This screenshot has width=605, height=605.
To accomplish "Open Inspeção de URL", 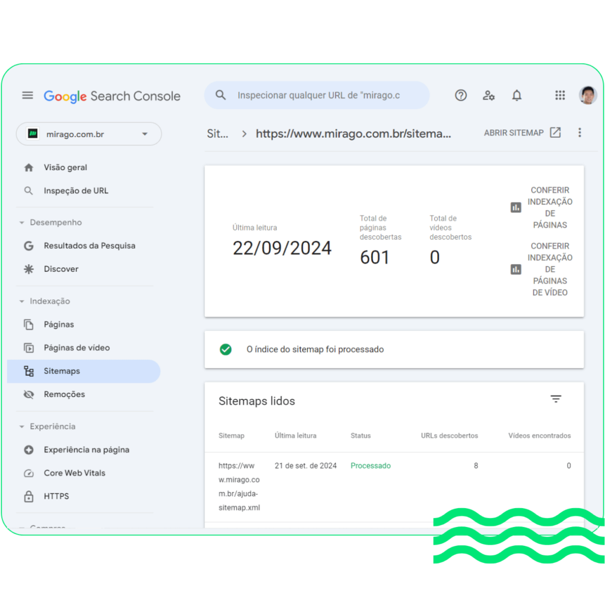I will coord(76,191).
